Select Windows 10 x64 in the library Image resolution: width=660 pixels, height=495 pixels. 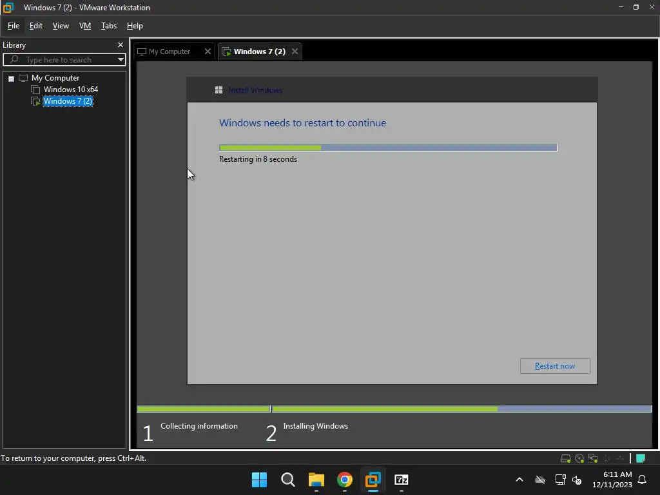71,90
